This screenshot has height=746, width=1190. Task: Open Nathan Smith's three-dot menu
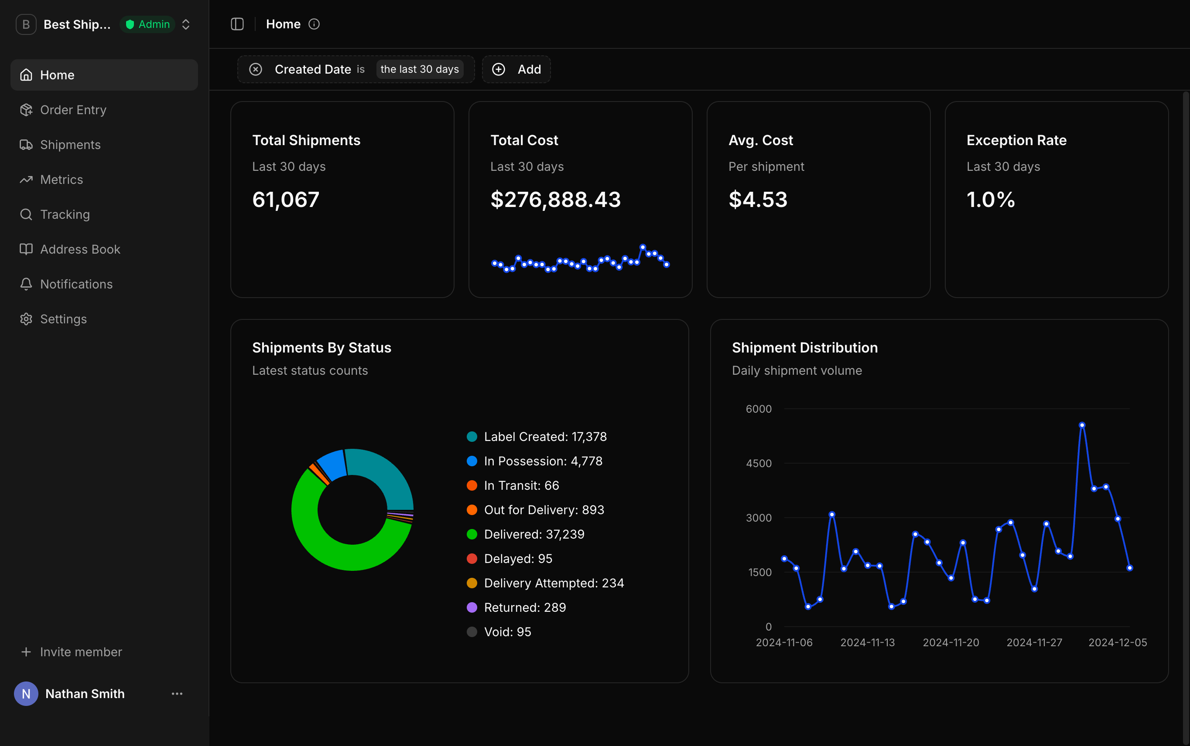pos(177,694)
